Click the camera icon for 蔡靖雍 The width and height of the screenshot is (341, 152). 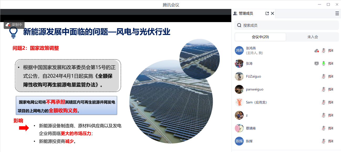(331, 128)
